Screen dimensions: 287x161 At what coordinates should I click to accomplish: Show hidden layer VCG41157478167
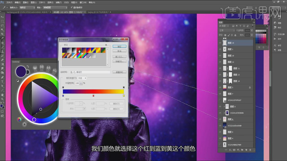220,100
